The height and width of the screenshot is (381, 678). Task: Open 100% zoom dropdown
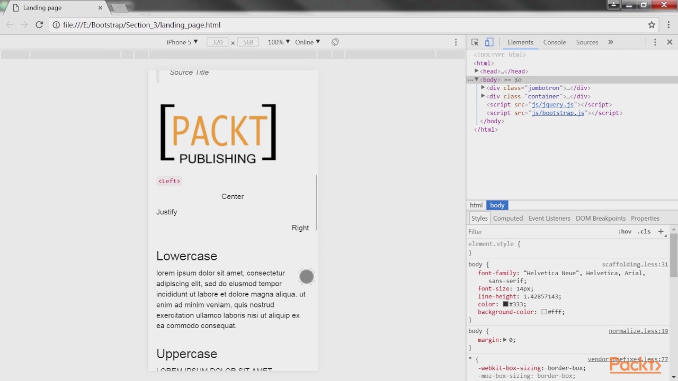(279, 42)
